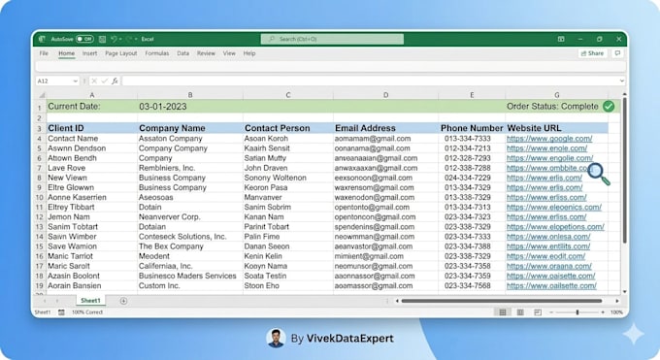Screen dimensions: 660x360
Task: Open the Comments pane icon
Action: pos(617,53)
